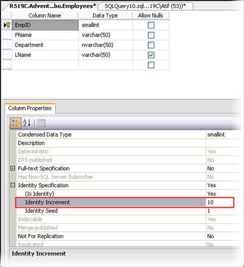Click the Property Pages icon
Image resolution: width=244 pixels, height=267 pixels.
coord(41,123)
